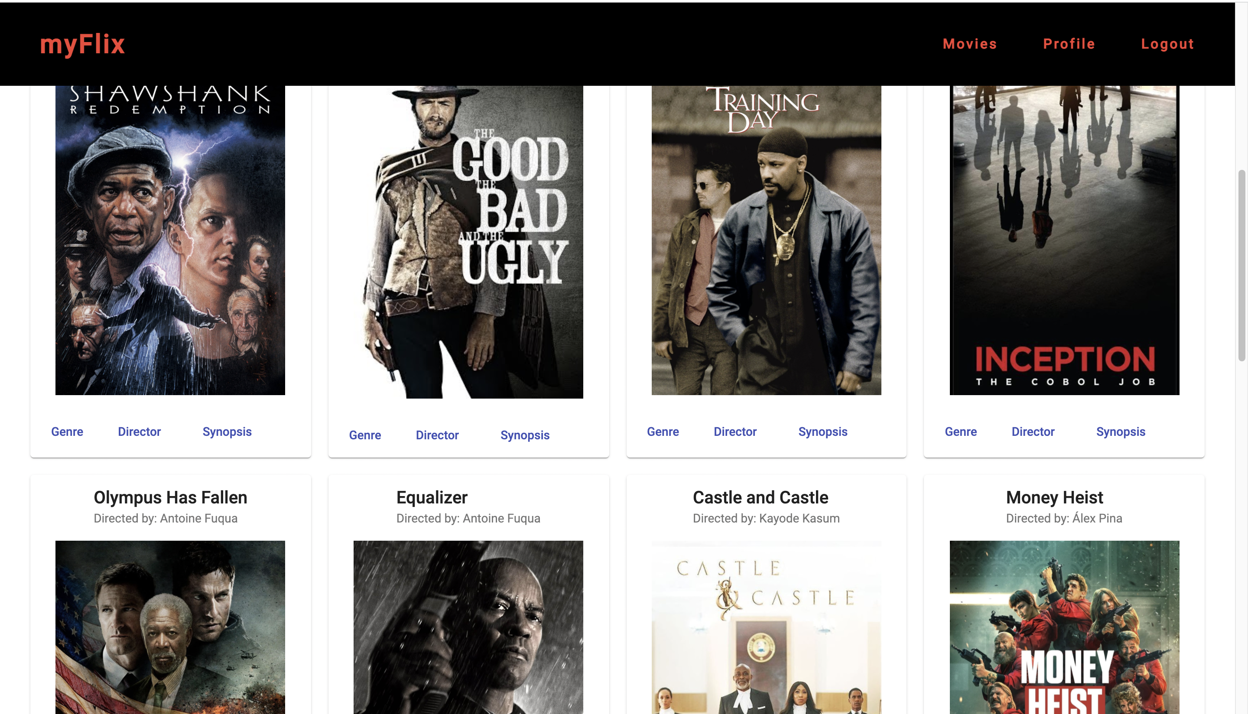Image resolution: width=1248 pixels, height=714 pixels.
Task: Click Logout button in navbar
Action: (x=1168, y=45)
